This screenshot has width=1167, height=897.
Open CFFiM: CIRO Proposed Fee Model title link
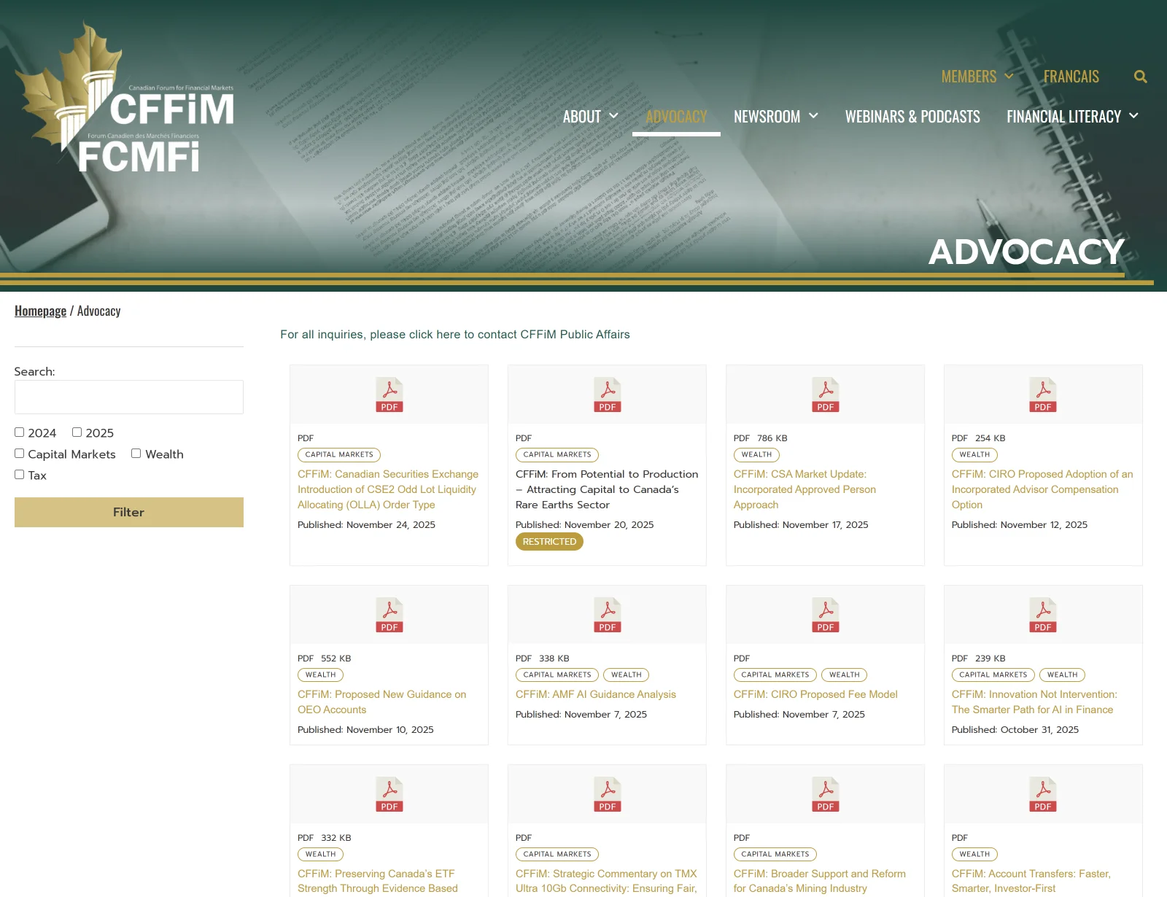[815, 694]
